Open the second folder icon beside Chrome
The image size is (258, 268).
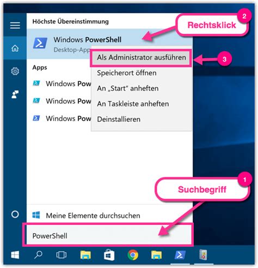coord(156,255)
